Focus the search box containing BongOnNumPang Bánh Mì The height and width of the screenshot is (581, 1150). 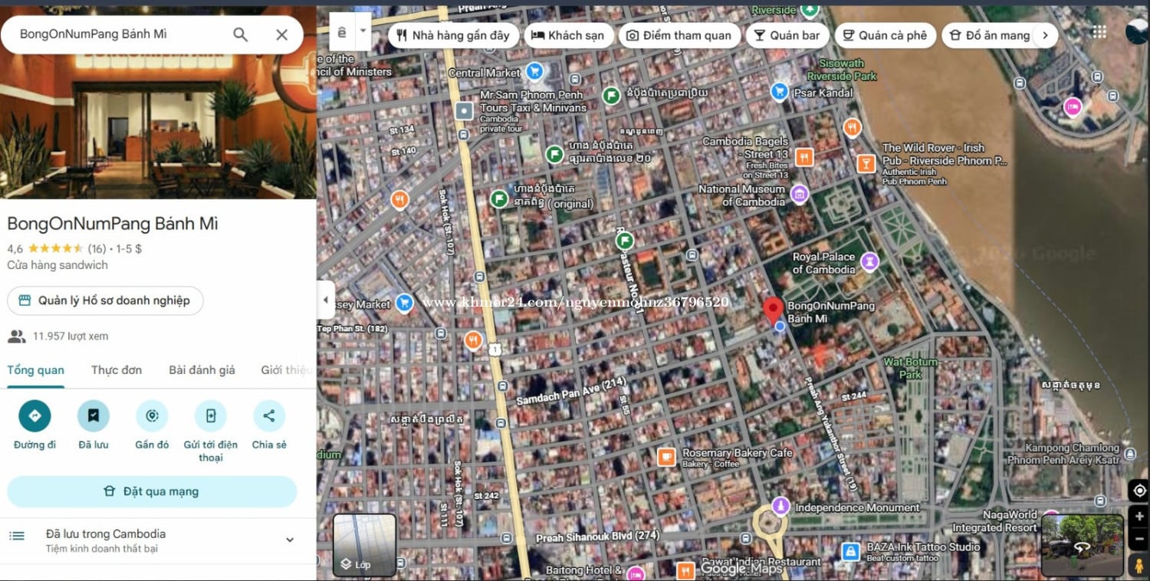click(x=152, y=34)
